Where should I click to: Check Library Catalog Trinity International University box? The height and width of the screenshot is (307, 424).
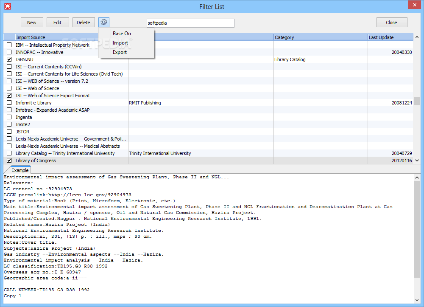coord(9,153)
